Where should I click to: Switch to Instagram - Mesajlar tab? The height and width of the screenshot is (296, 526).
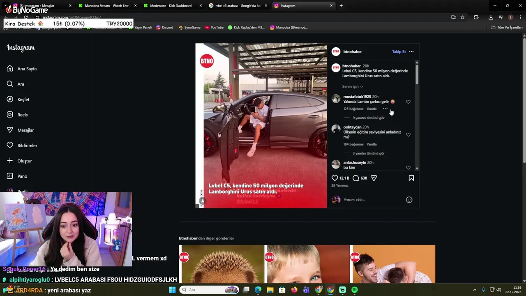pyautogui.click(x=39, y=6)
